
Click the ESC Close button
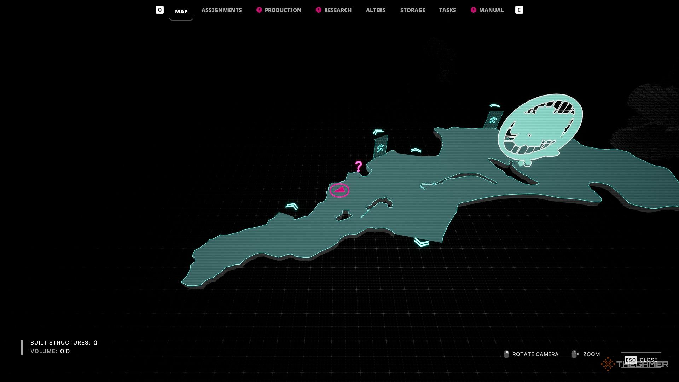(x=641, y=360)
